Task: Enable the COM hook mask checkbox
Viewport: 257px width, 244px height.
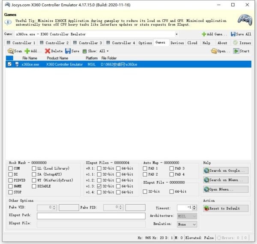Action: (10, 168)
